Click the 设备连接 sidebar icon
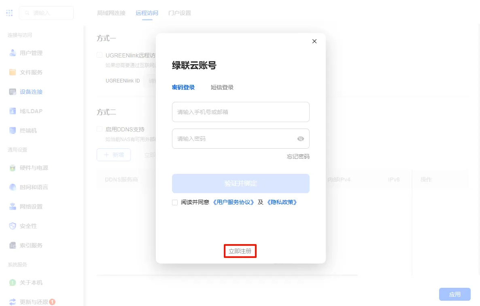 pos(13,92)
